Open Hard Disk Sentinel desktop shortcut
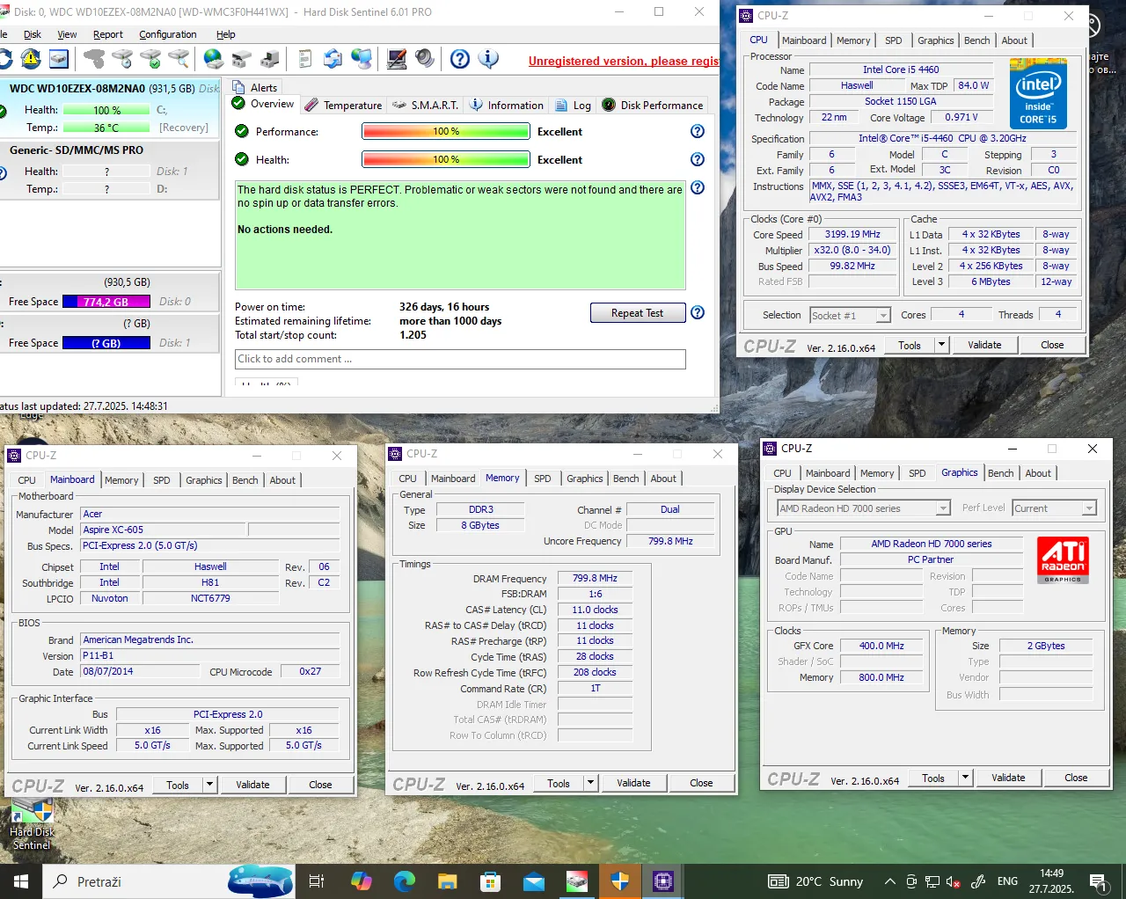The height and width of the screenshot is (899, 1126). [32, 824]
